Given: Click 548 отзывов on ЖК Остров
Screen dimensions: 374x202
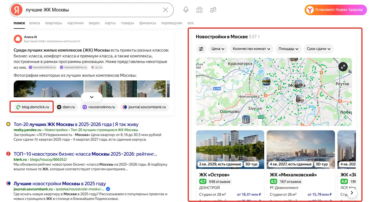Looking at the screenshot, I should (x=219, y=181).
